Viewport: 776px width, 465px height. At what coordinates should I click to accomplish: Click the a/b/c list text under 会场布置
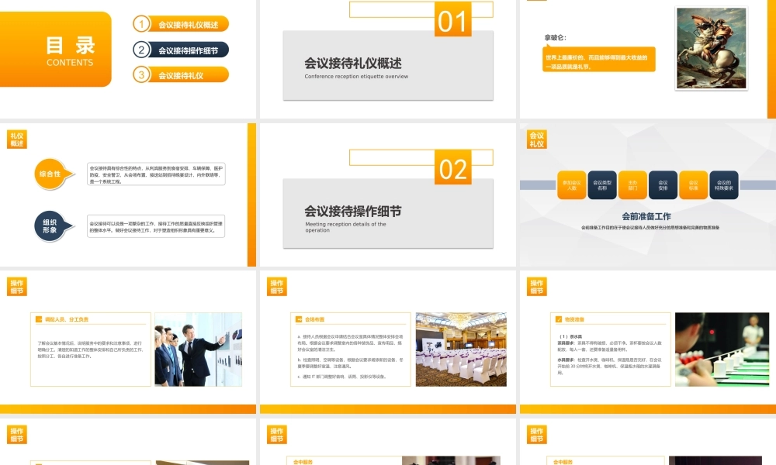coord(351,356)
